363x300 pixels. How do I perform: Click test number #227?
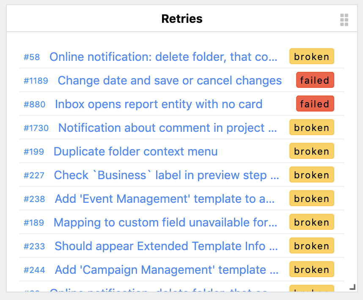(34, 175)
